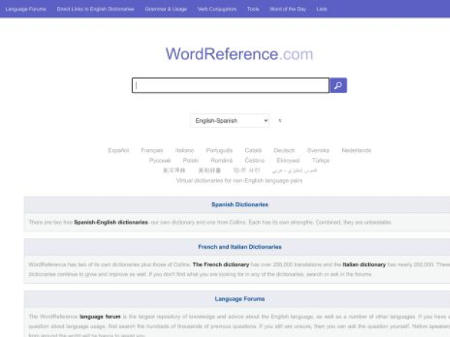The image size is (450, 337).
Task: Follow the bold 'The French dictionary' link
Action: click(x=220, y=264)
